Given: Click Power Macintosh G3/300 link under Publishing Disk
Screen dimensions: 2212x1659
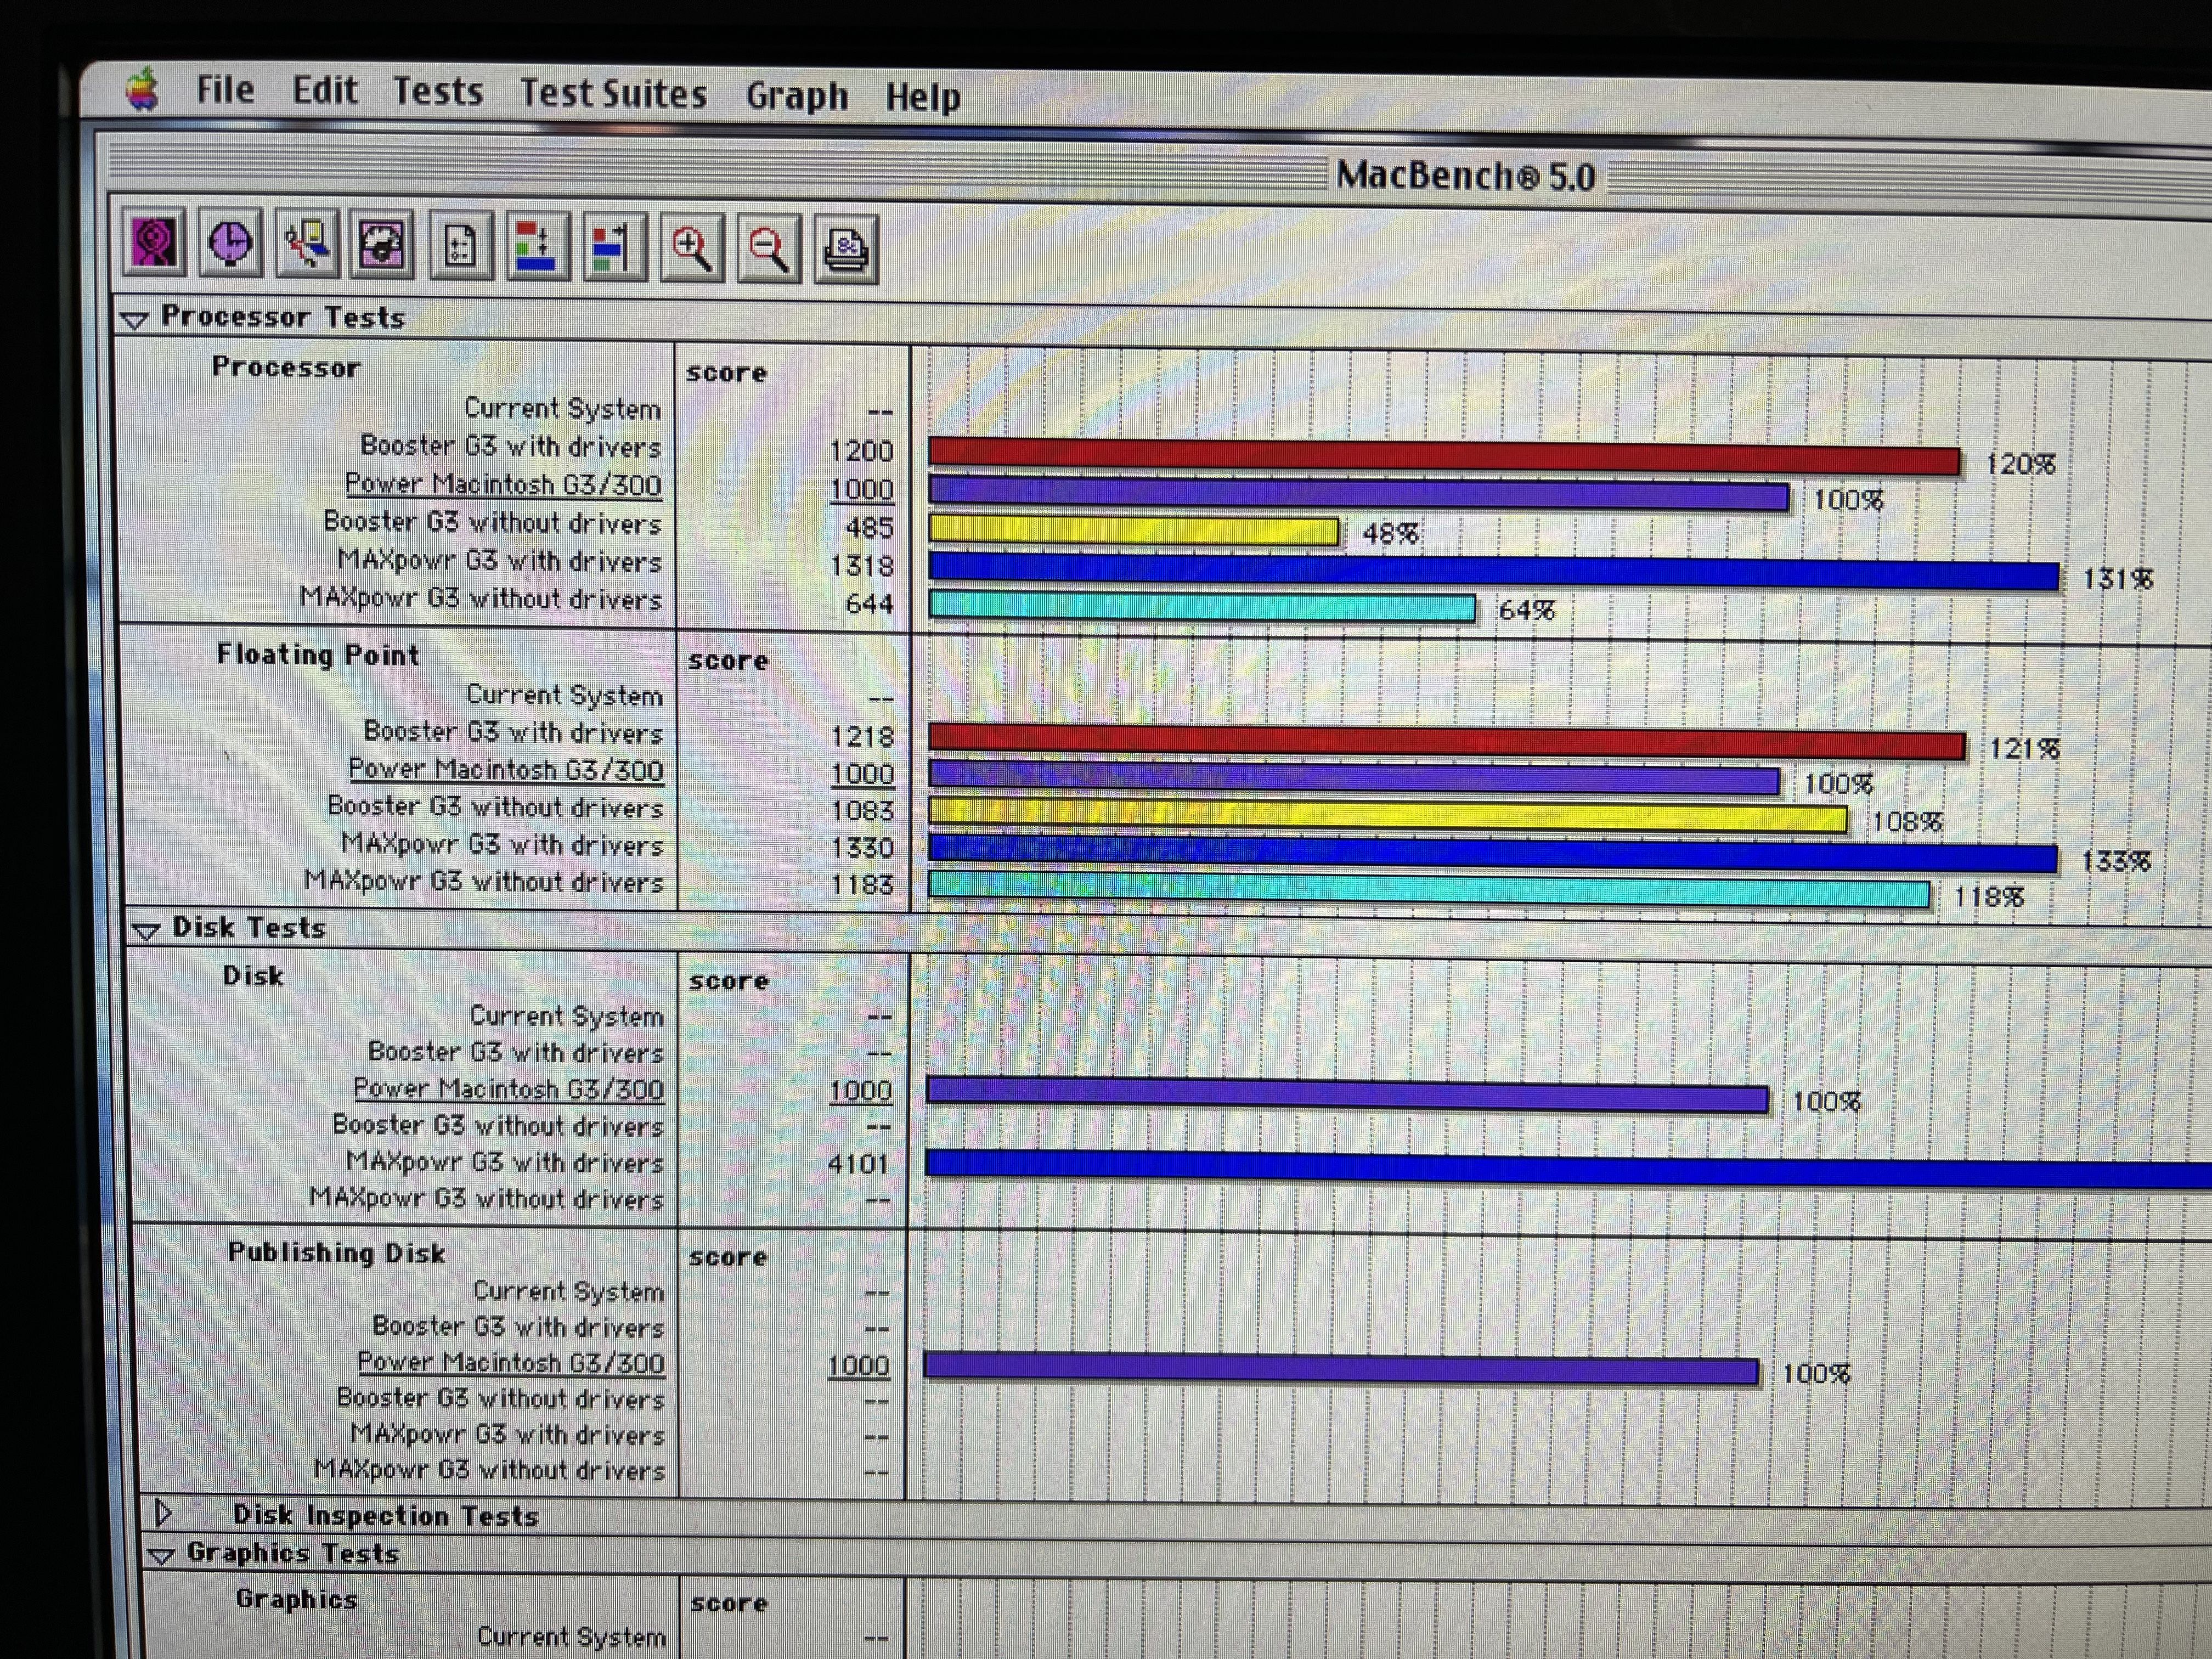Looking at the screenshot, I should point(511,1362).
